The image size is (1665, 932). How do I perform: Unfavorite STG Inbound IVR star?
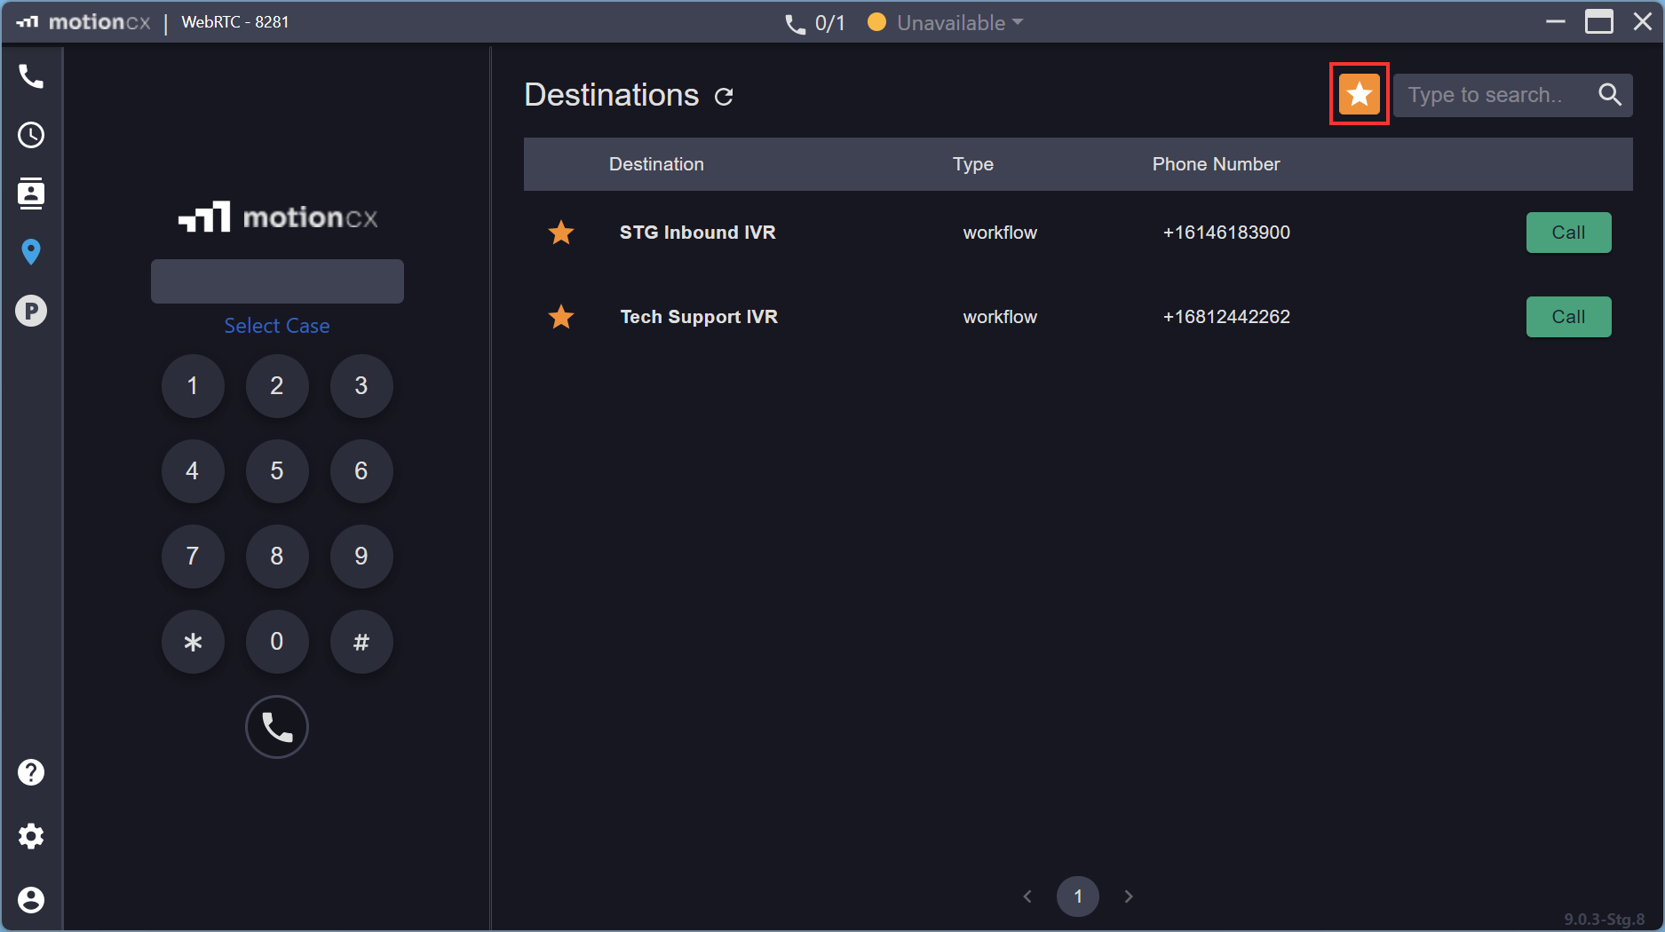561,233
